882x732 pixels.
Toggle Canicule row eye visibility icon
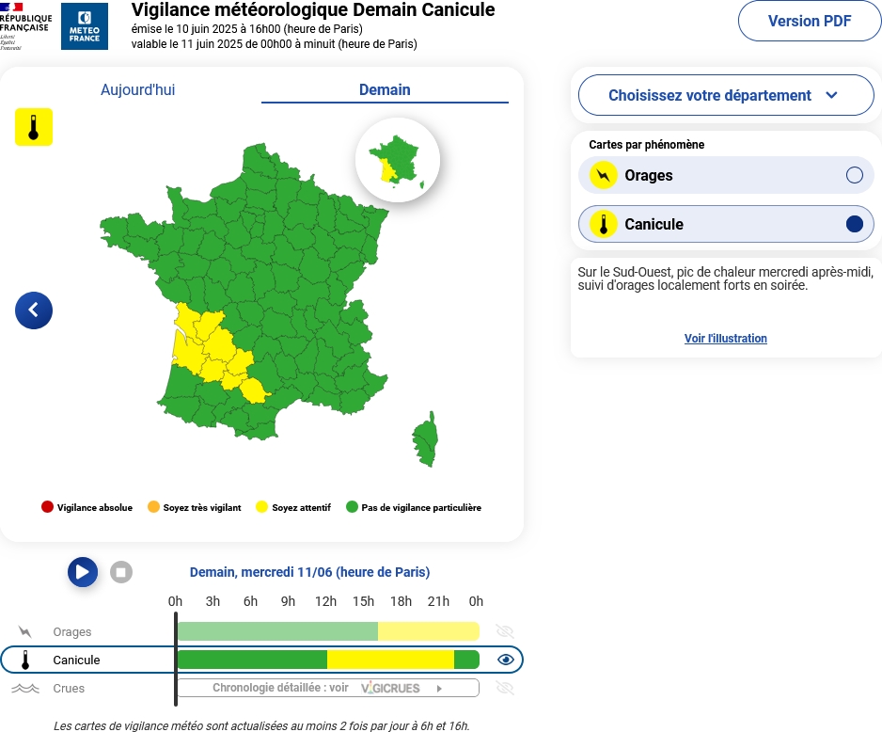click(x=506, y=660)
